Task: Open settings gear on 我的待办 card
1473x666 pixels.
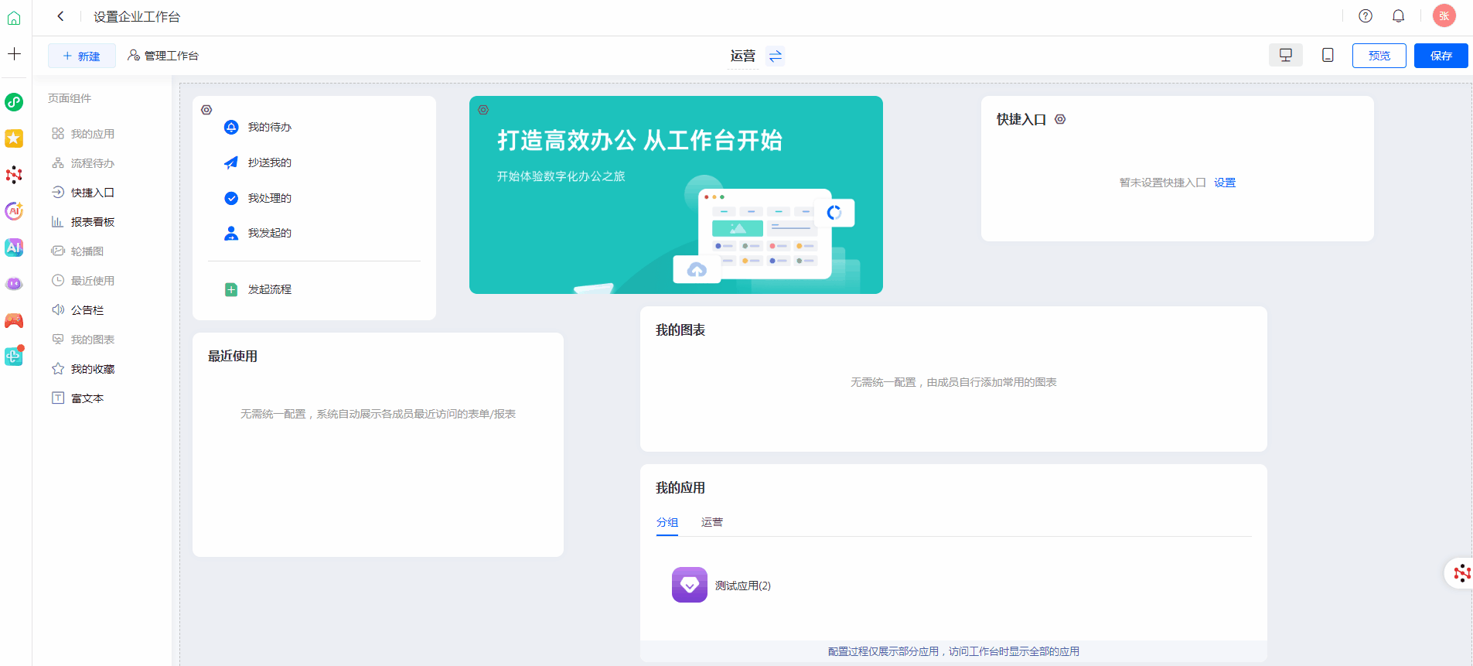Action: tap(206, 110)
